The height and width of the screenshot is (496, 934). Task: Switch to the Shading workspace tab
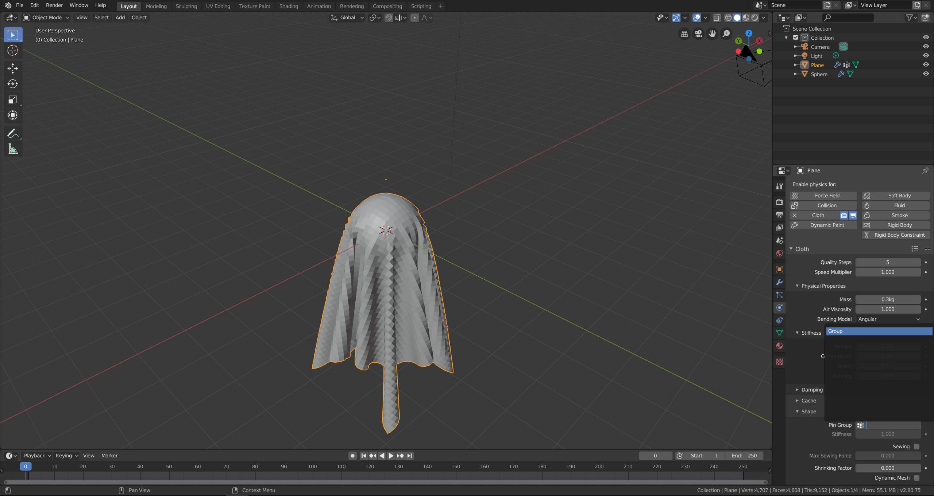coord(288,6)
